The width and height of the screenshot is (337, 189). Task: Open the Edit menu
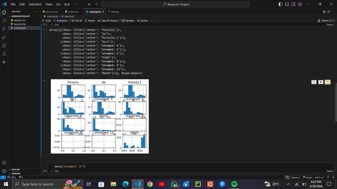pyautogui.click(x=22, y=4)
